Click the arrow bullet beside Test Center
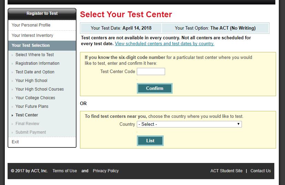 pyautogui.click(x=12, y=115)
